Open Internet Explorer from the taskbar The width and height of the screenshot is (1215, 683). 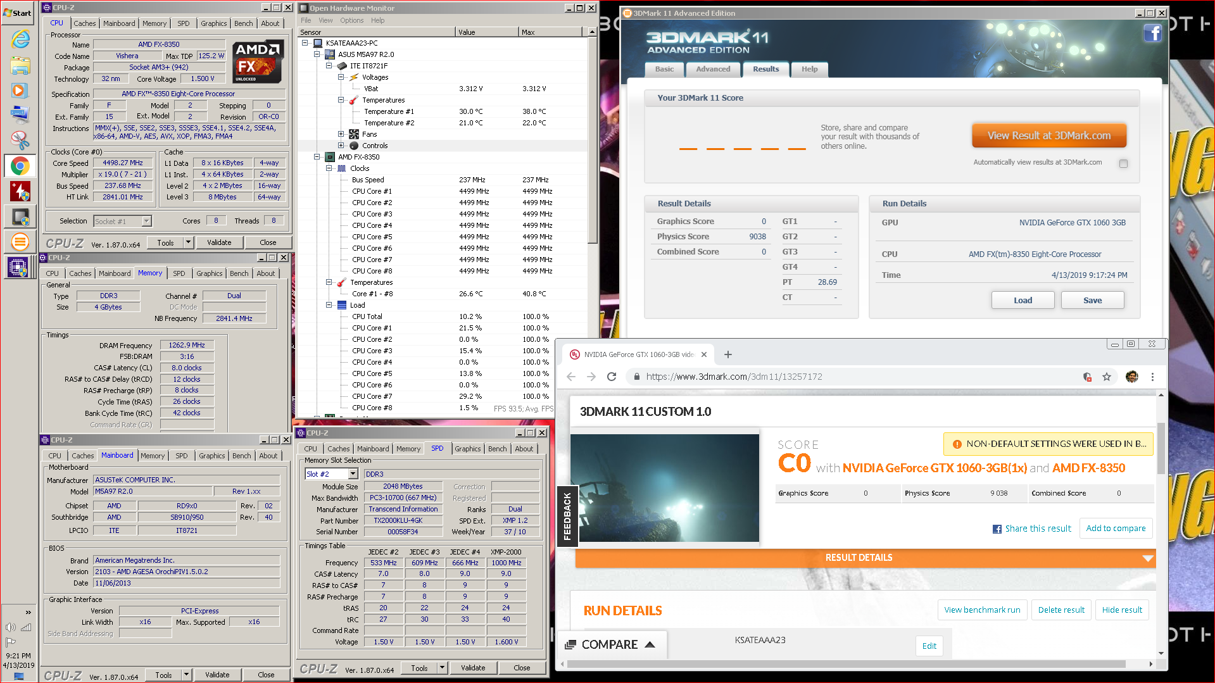[20, 39]
